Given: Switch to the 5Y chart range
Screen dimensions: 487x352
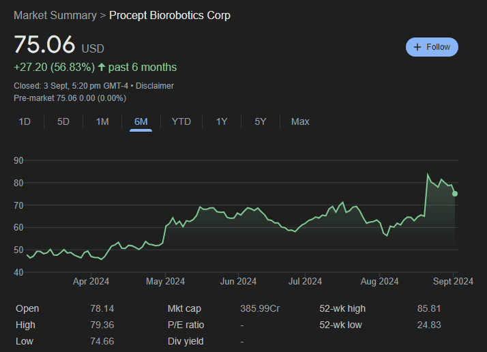Looking at the screenshot, I should tap(261, 121).
